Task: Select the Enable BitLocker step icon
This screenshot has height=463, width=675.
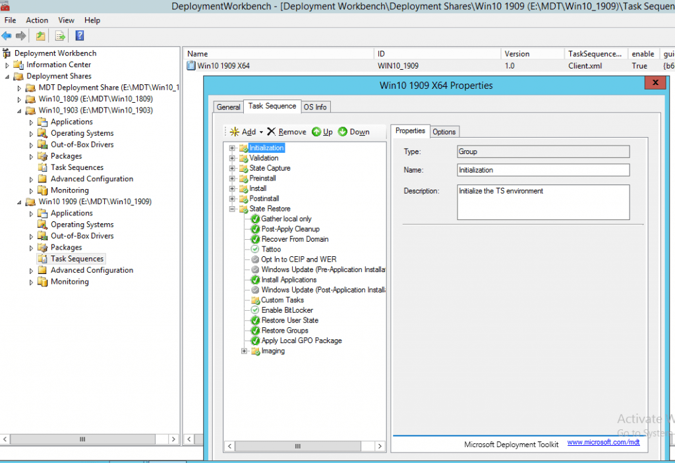Action: pos(255,310)
